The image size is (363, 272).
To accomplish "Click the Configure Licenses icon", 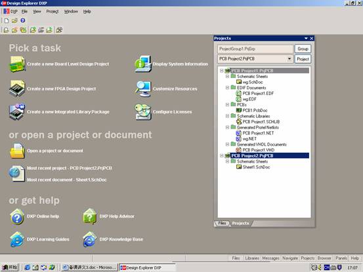I will point(143,112).
